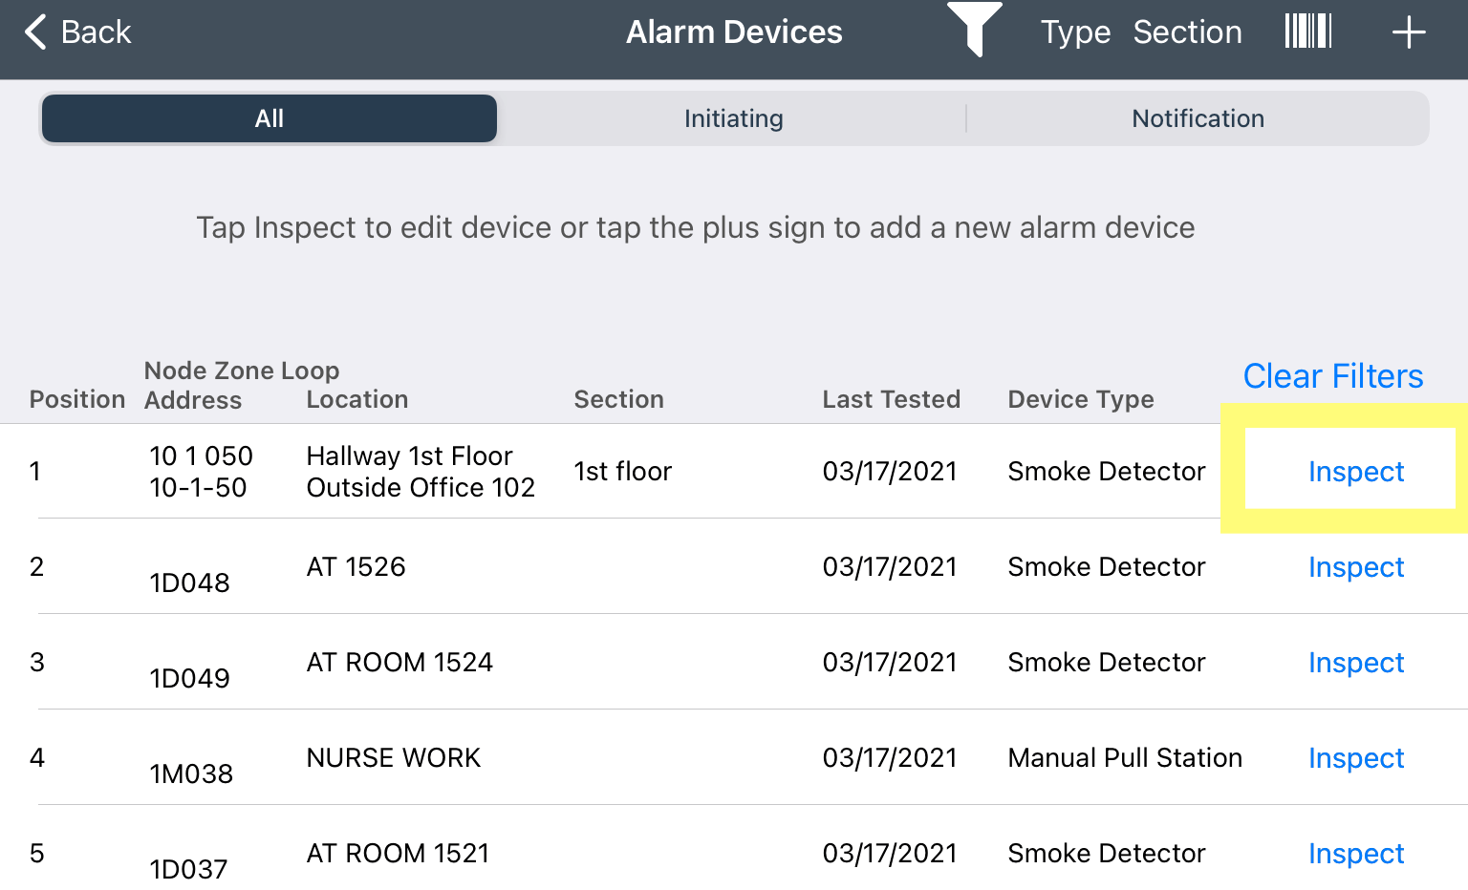This screenshot has width=1468, height=890.
Task: Inspect the NURSE WORK manual pull station
Action: [x=1355, y=757]
